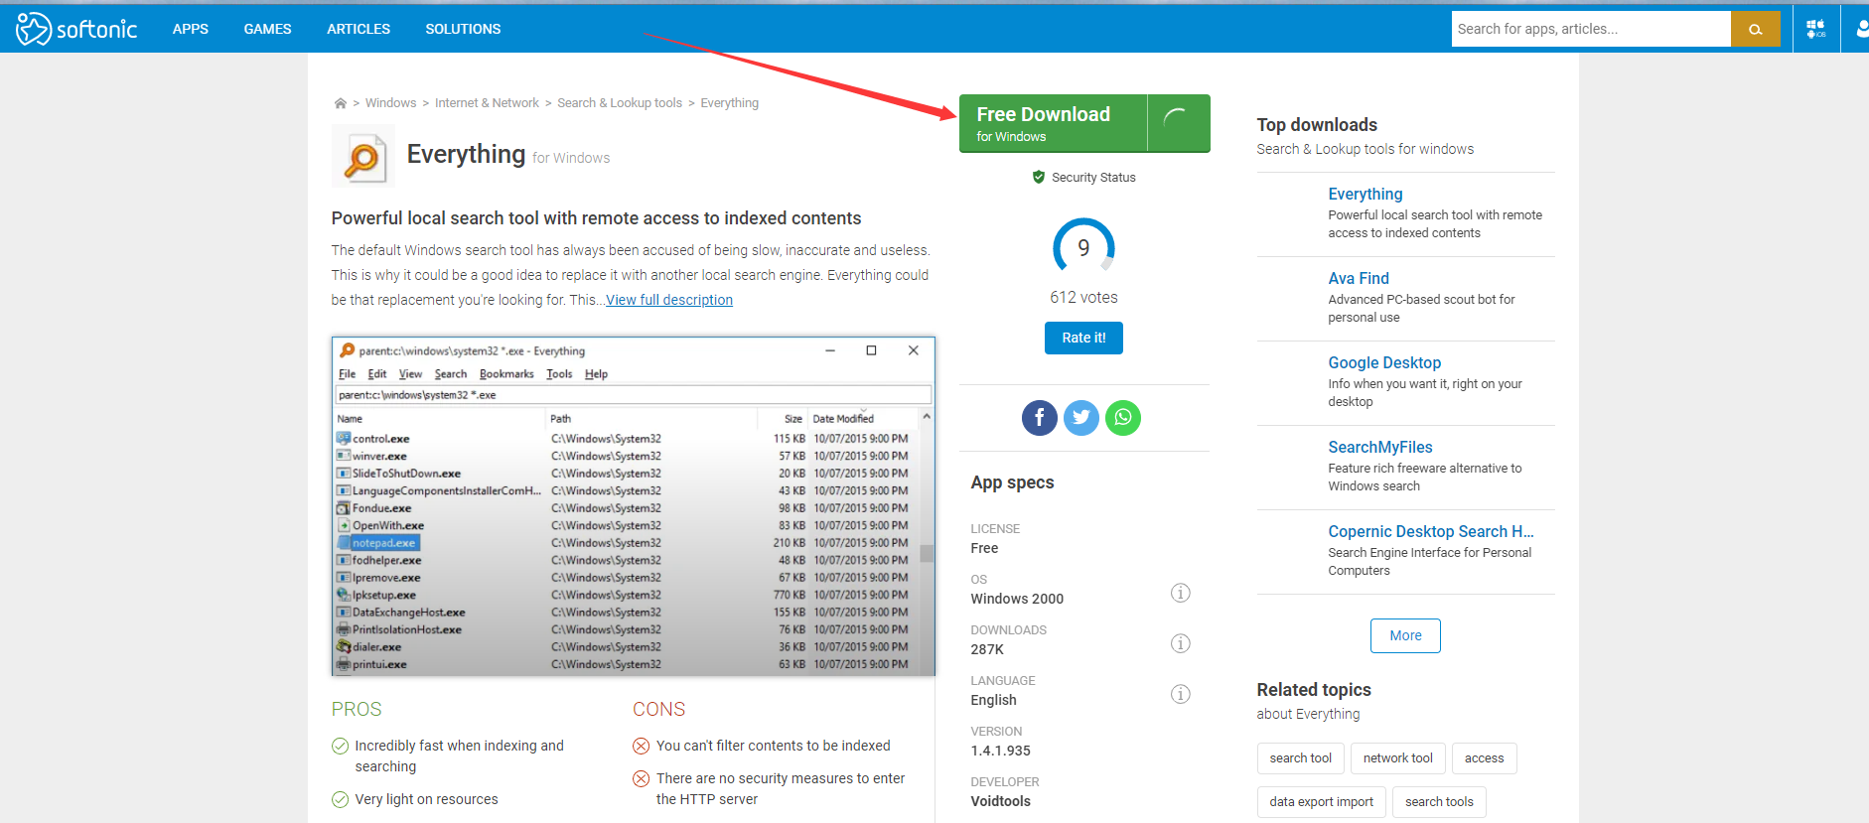Open the APPS menu
Viewport: 1869px width, 823px height.
pyautogui.click(x=191, y=29)
